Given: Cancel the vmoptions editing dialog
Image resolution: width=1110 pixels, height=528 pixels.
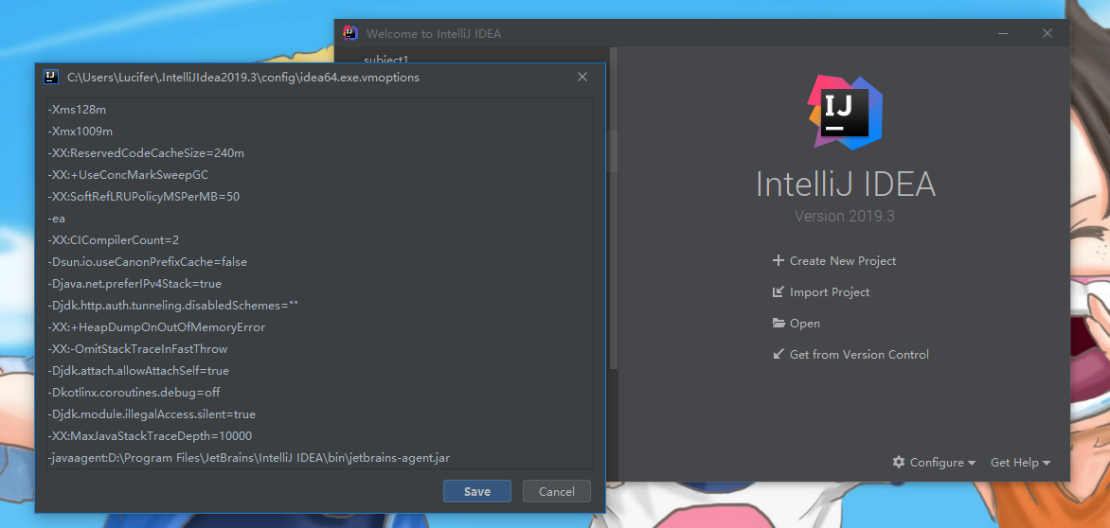Looking at the screenshot, I should pos(556,491).
